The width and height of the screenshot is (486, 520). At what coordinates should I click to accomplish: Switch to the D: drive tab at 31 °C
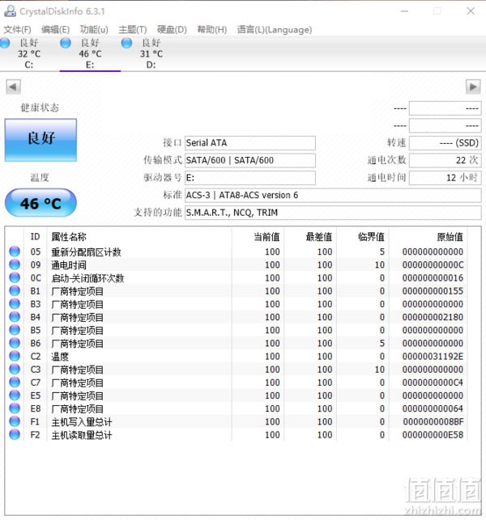tap(151, 53)
